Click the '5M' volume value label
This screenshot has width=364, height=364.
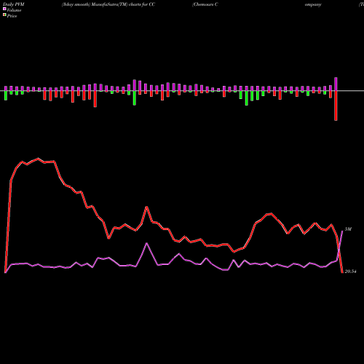(348, 229)
